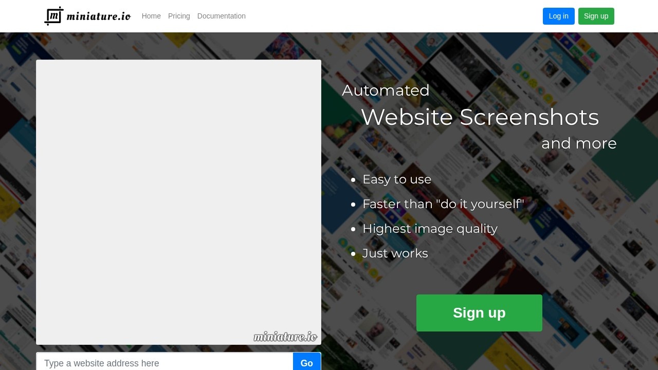Focus the website address input field
Screen dimensions: 658x370
click(164, 363)
